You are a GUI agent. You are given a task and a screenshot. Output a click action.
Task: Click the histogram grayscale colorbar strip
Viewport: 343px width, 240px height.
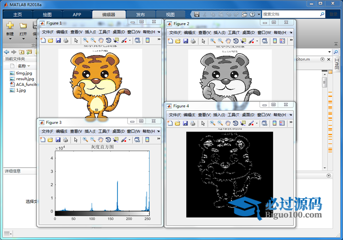point(102,213)
